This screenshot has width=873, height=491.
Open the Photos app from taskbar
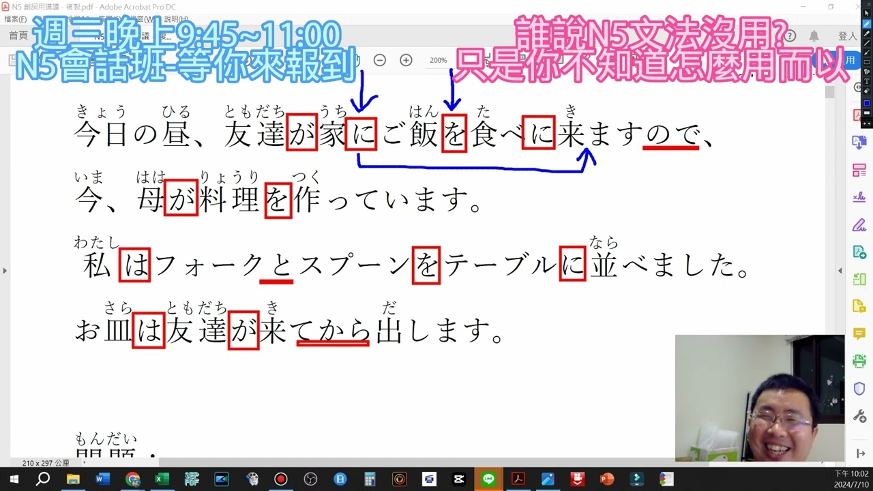coord(548,479)
